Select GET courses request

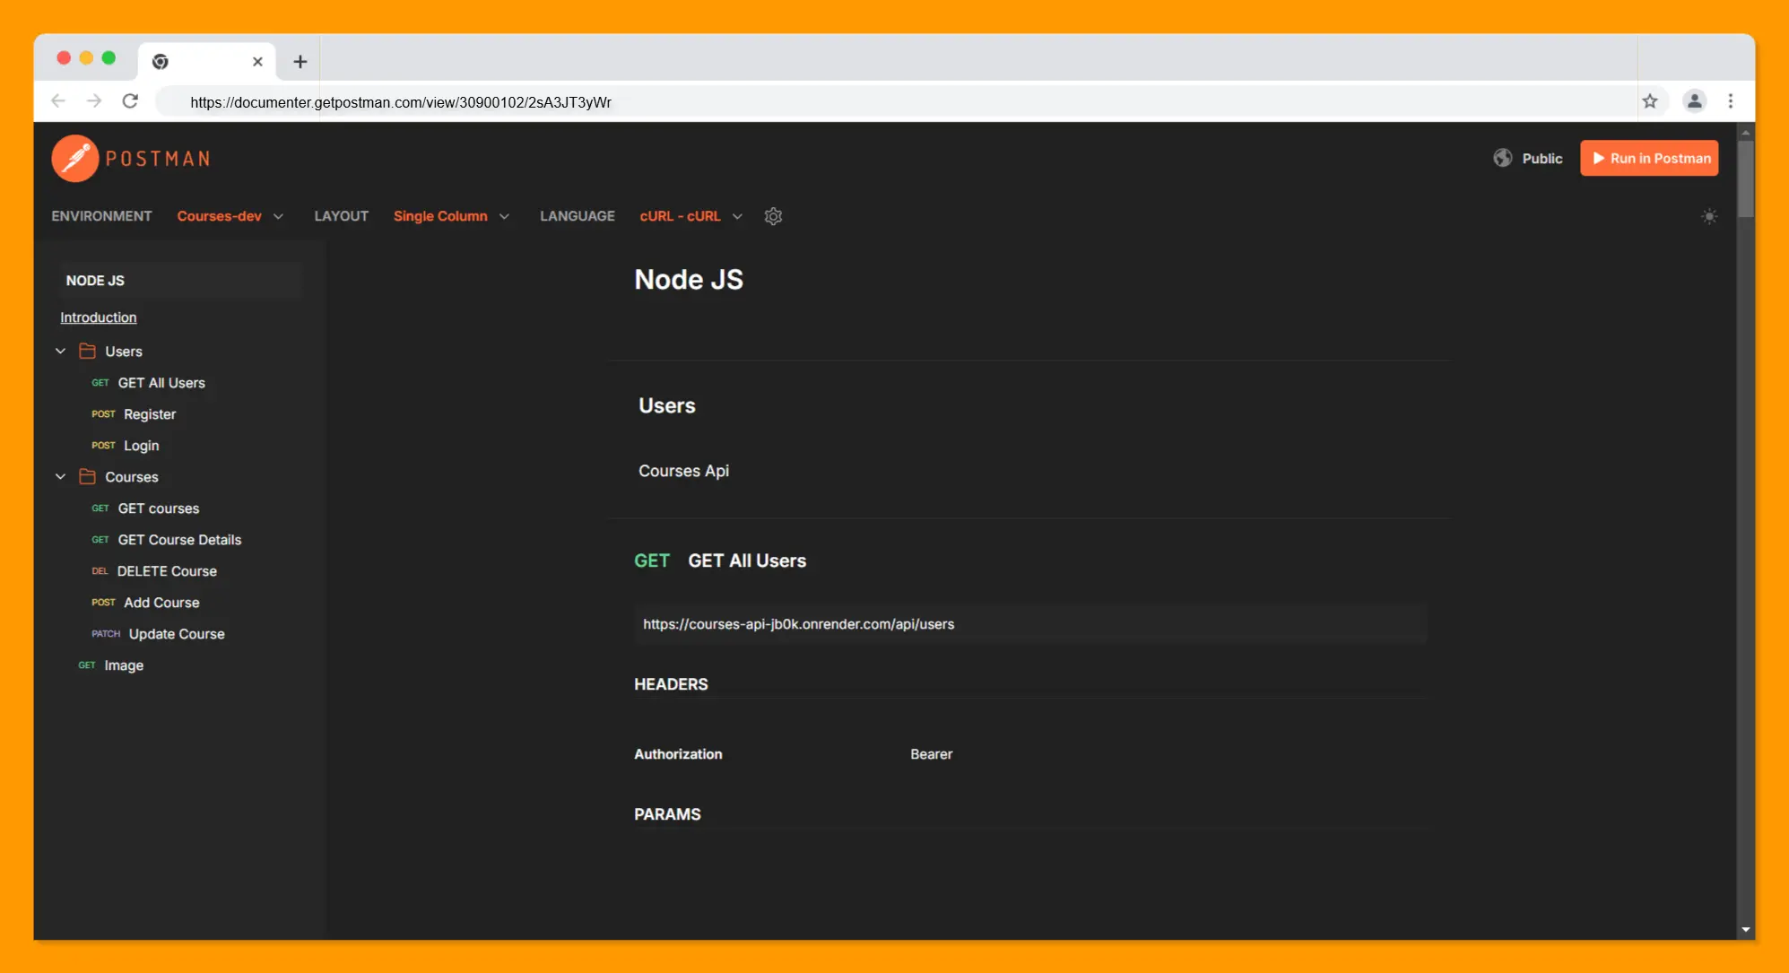click(x=159, y=508)
